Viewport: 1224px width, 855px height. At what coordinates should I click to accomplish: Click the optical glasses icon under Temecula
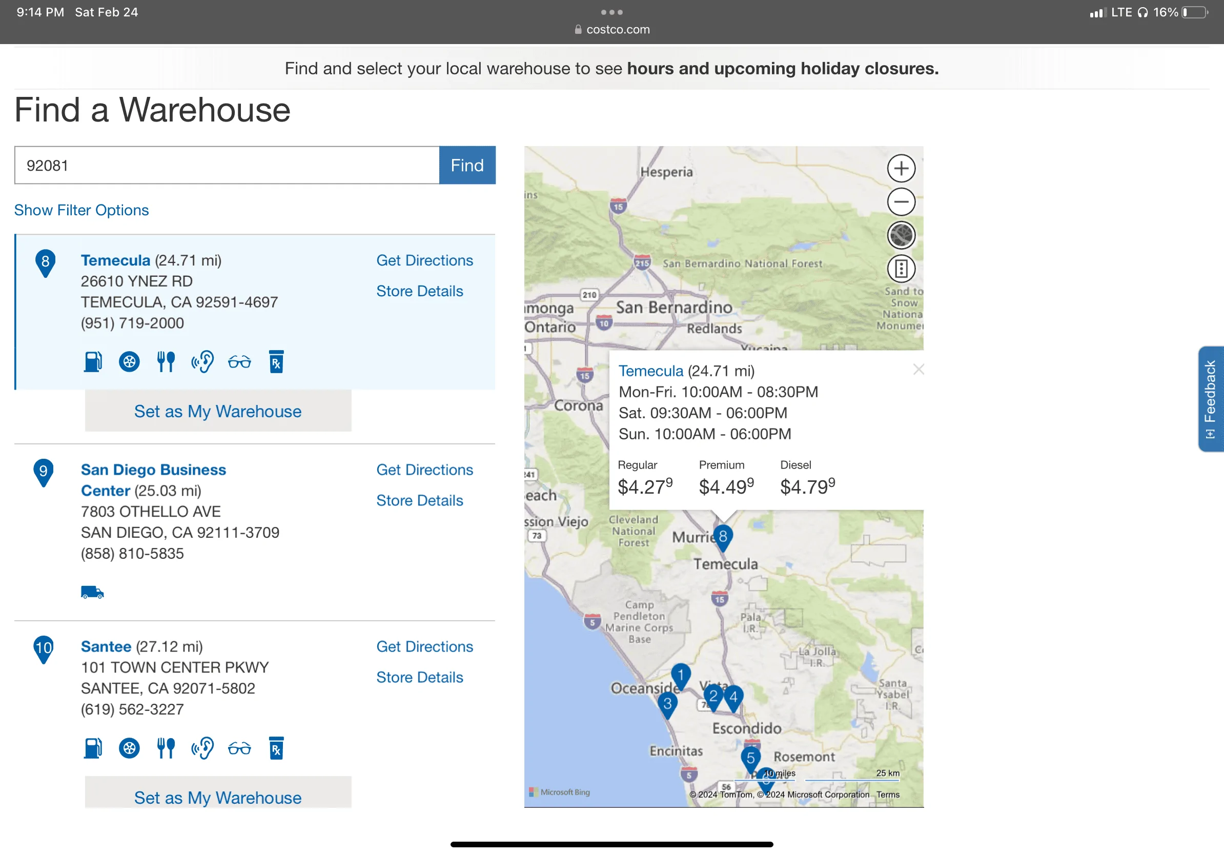[x=239, y=362]
